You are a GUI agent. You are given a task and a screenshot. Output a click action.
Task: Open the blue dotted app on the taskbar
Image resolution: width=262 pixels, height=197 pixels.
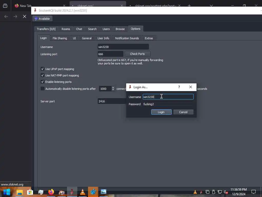point(93,192)
